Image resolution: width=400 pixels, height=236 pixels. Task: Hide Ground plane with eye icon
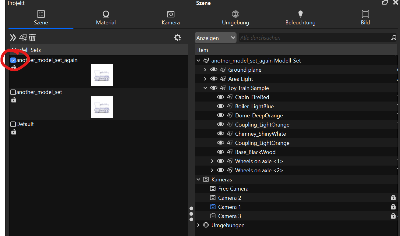214,70
